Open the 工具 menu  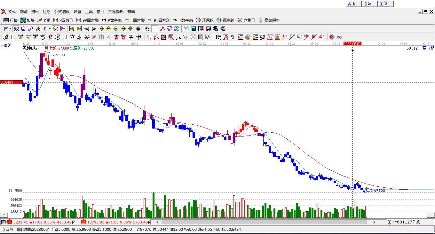coord(89,12)
